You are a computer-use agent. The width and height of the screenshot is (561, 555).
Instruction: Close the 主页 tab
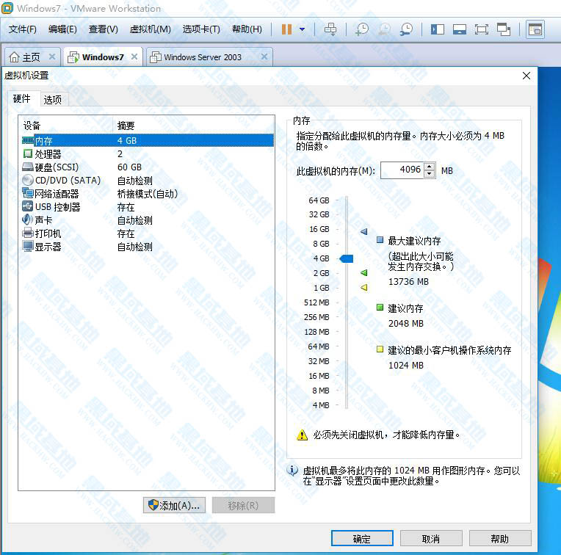pyautogui.click(x=52, y=57)
